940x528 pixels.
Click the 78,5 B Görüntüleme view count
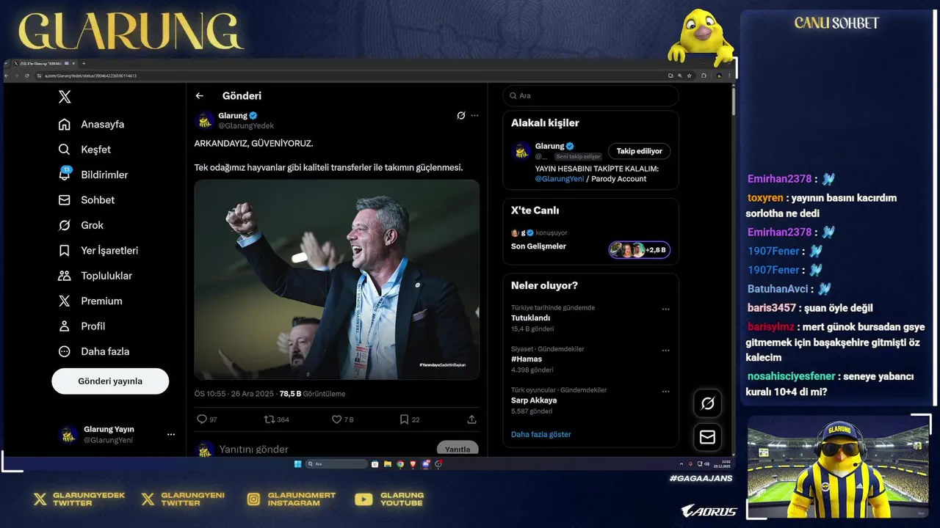[x=312, y=394]
